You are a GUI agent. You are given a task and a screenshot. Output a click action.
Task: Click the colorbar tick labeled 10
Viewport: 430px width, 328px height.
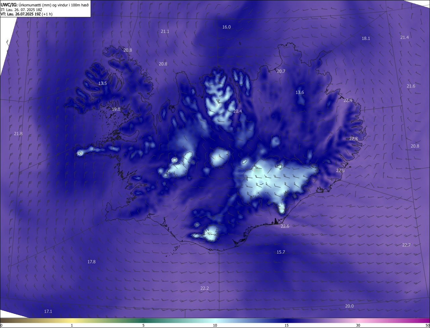[215, 325]
